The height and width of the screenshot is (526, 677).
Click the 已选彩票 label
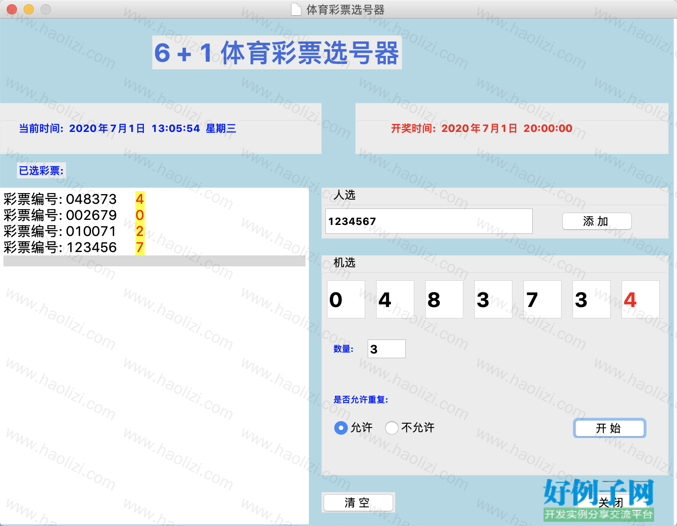click(41, 170)
